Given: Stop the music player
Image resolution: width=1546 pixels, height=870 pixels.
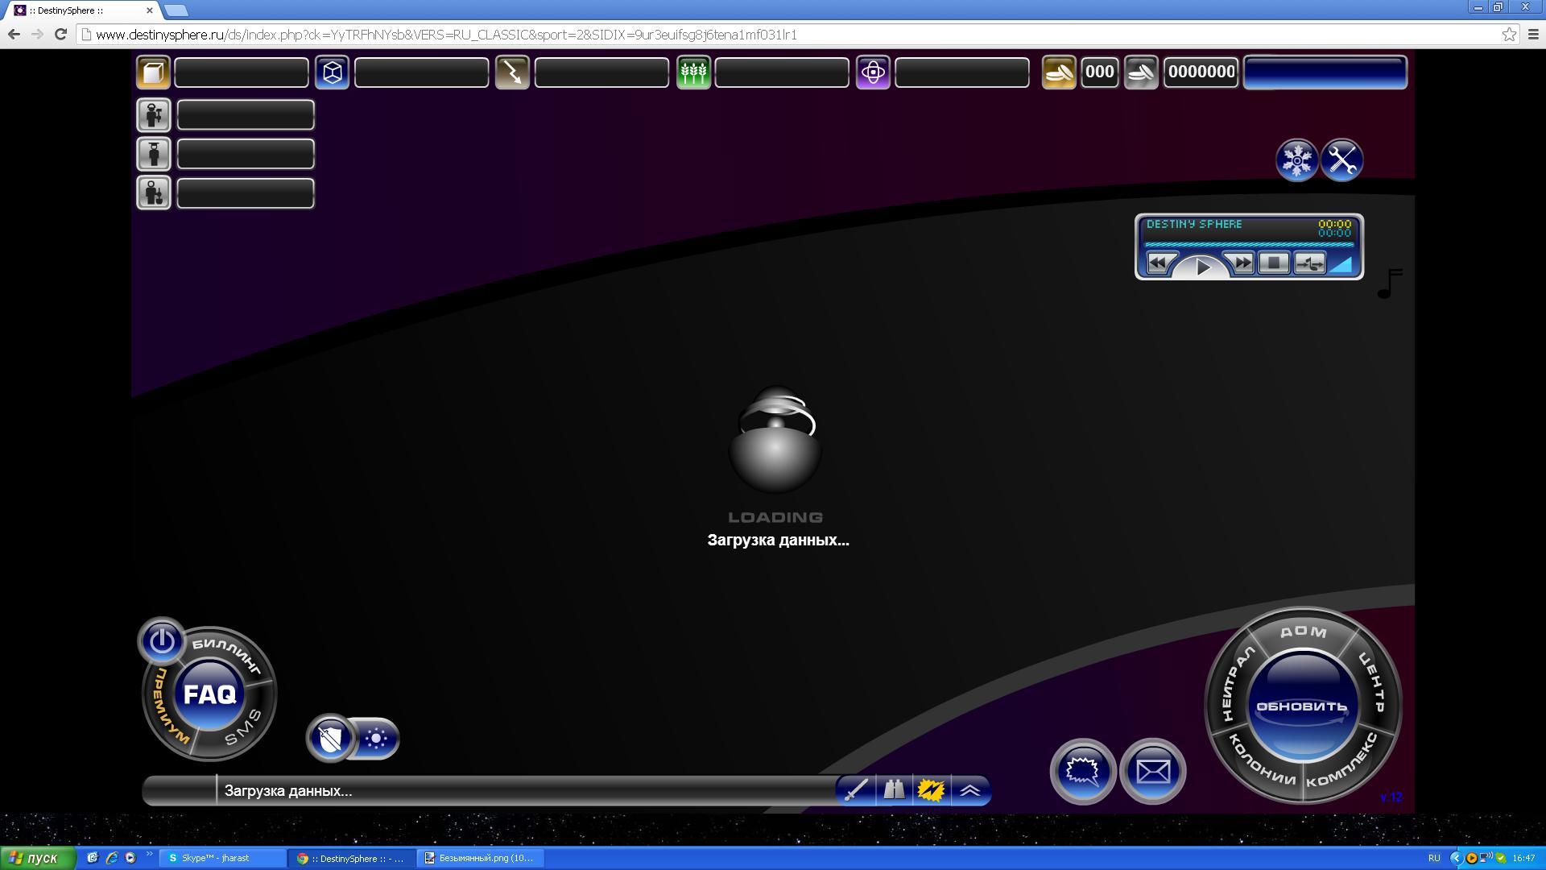Looking at the screenshot, I should point(1273,263).
